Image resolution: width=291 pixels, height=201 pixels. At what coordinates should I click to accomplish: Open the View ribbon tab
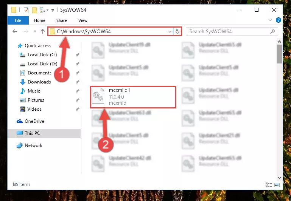[x=82, y=20]
